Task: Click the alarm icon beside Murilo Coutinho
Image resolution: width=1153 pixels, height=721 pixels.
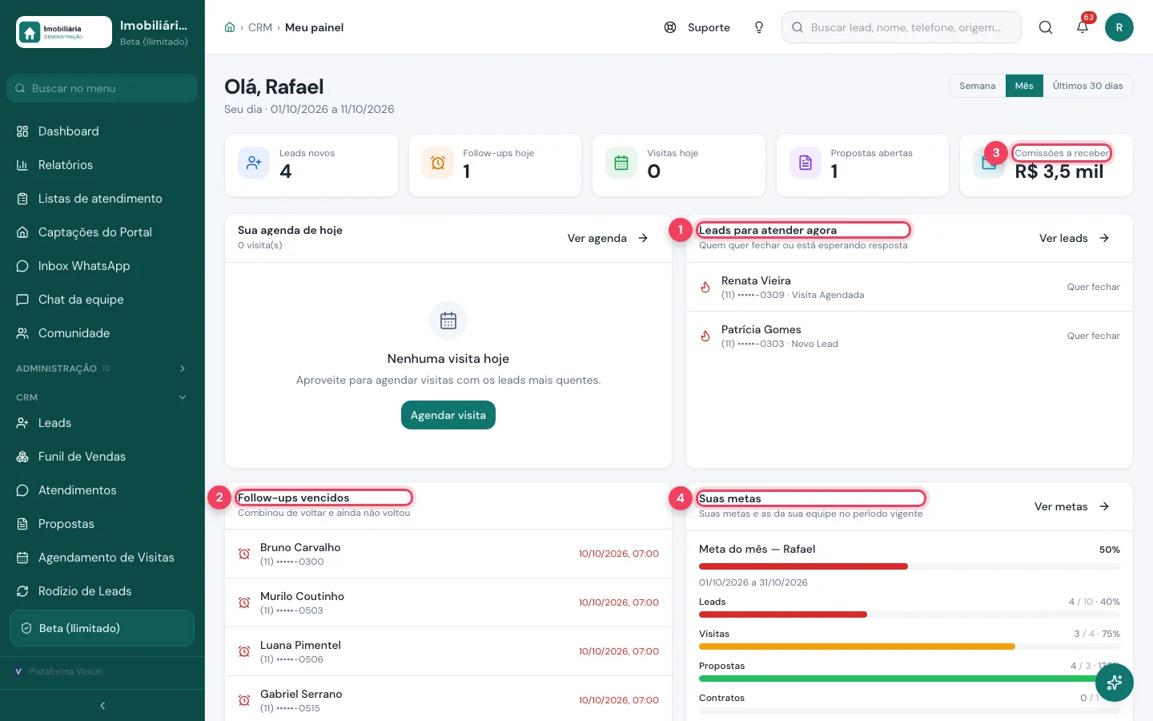Action: click(x=244, y=602)
